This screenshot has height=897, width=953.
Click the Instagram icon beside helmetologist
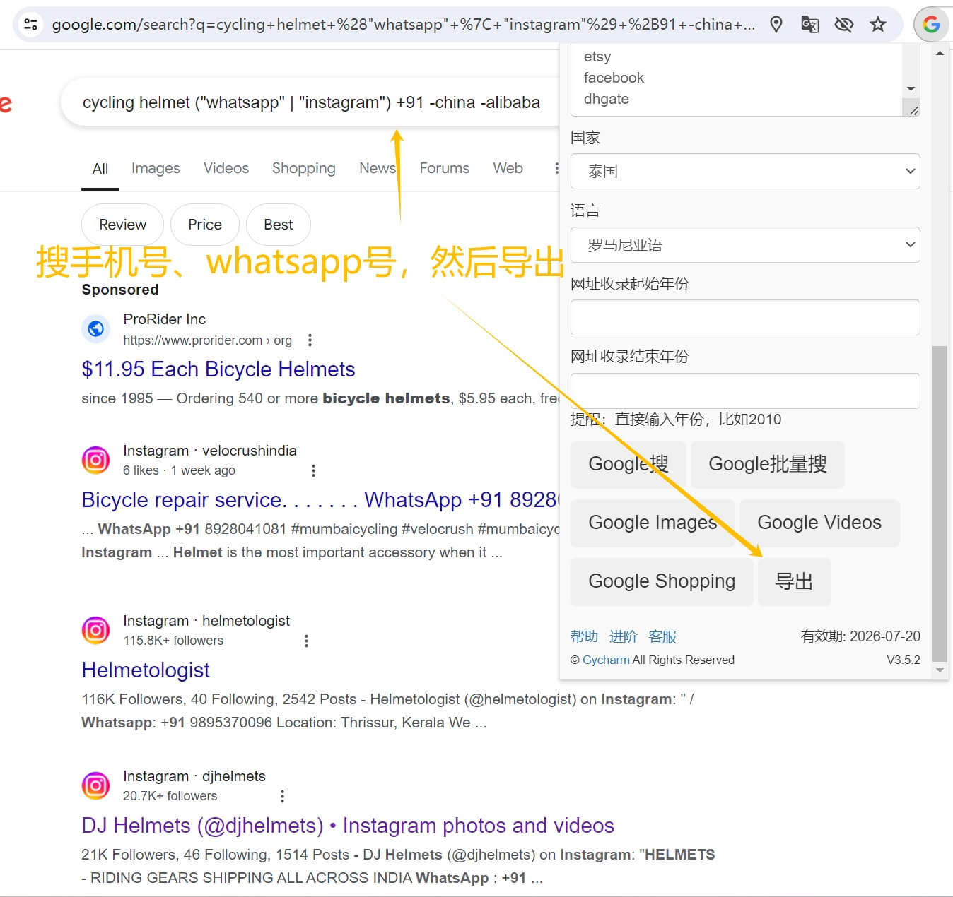point(95,630)
